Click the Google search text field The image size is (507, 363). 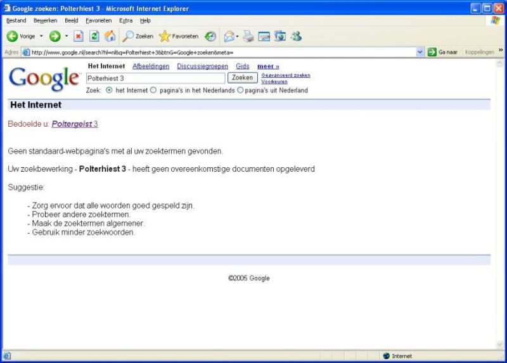(x=155, y=78)
